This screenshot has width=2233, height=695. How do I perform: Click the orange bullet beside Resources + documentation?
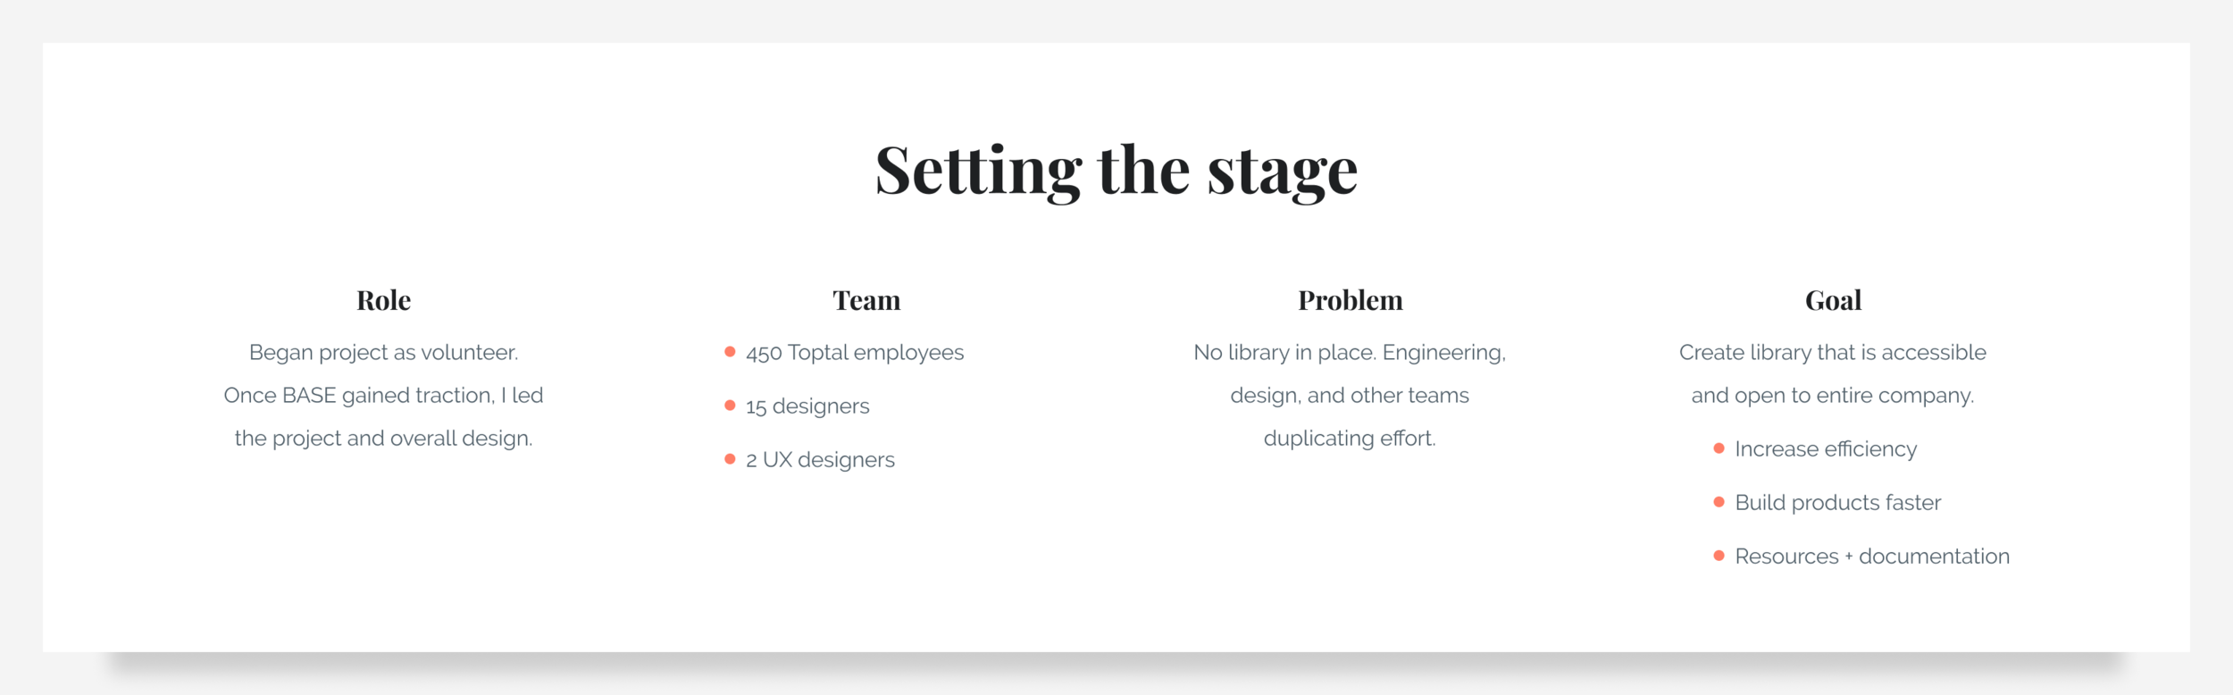click(x=1719, y=556)
